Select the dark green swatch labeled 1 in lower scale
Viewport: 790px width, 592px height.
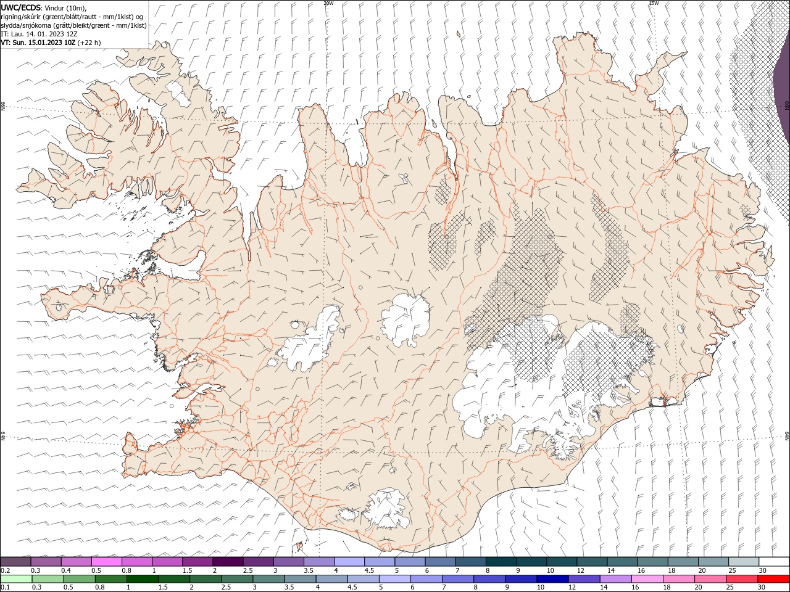pos(142,579)
